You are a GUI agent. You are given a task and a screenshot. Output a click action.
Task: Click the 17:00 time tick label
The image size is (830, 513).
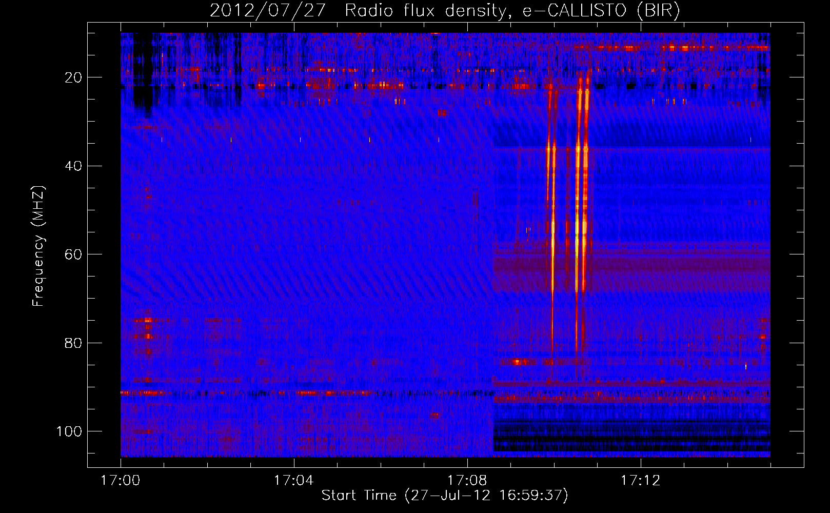pyautogui.click(x=121, y=481)
